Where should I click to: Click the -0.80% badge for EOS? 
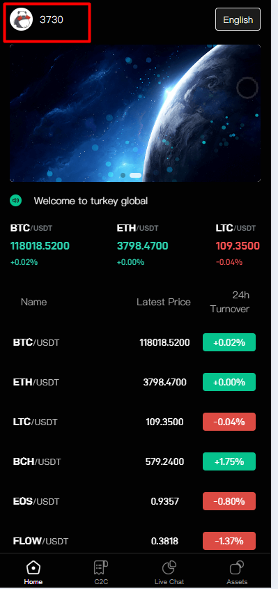229,501
